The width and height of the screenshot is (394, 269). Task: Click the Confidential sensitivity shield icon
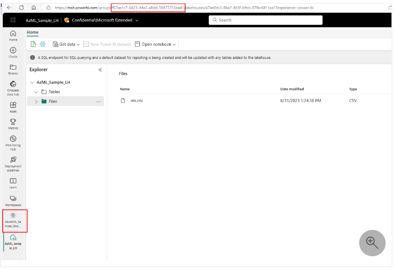(67, 20)
